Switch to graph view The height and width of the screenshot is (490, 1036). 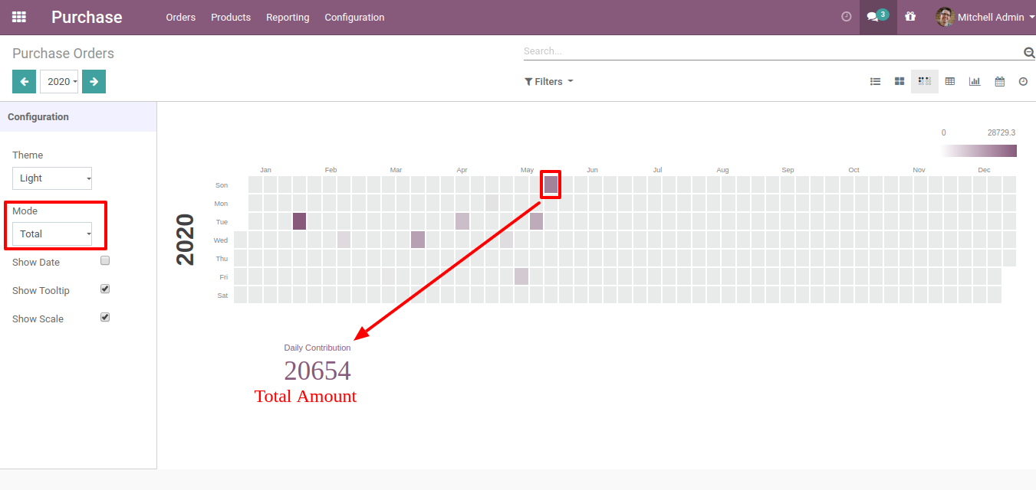pos(975,81)
